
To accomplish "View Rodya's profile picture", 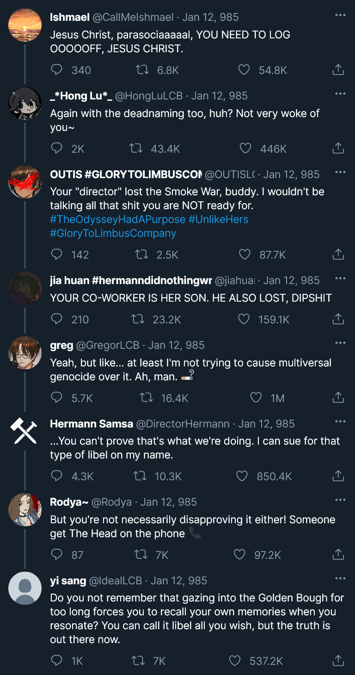I will (25, 510).
